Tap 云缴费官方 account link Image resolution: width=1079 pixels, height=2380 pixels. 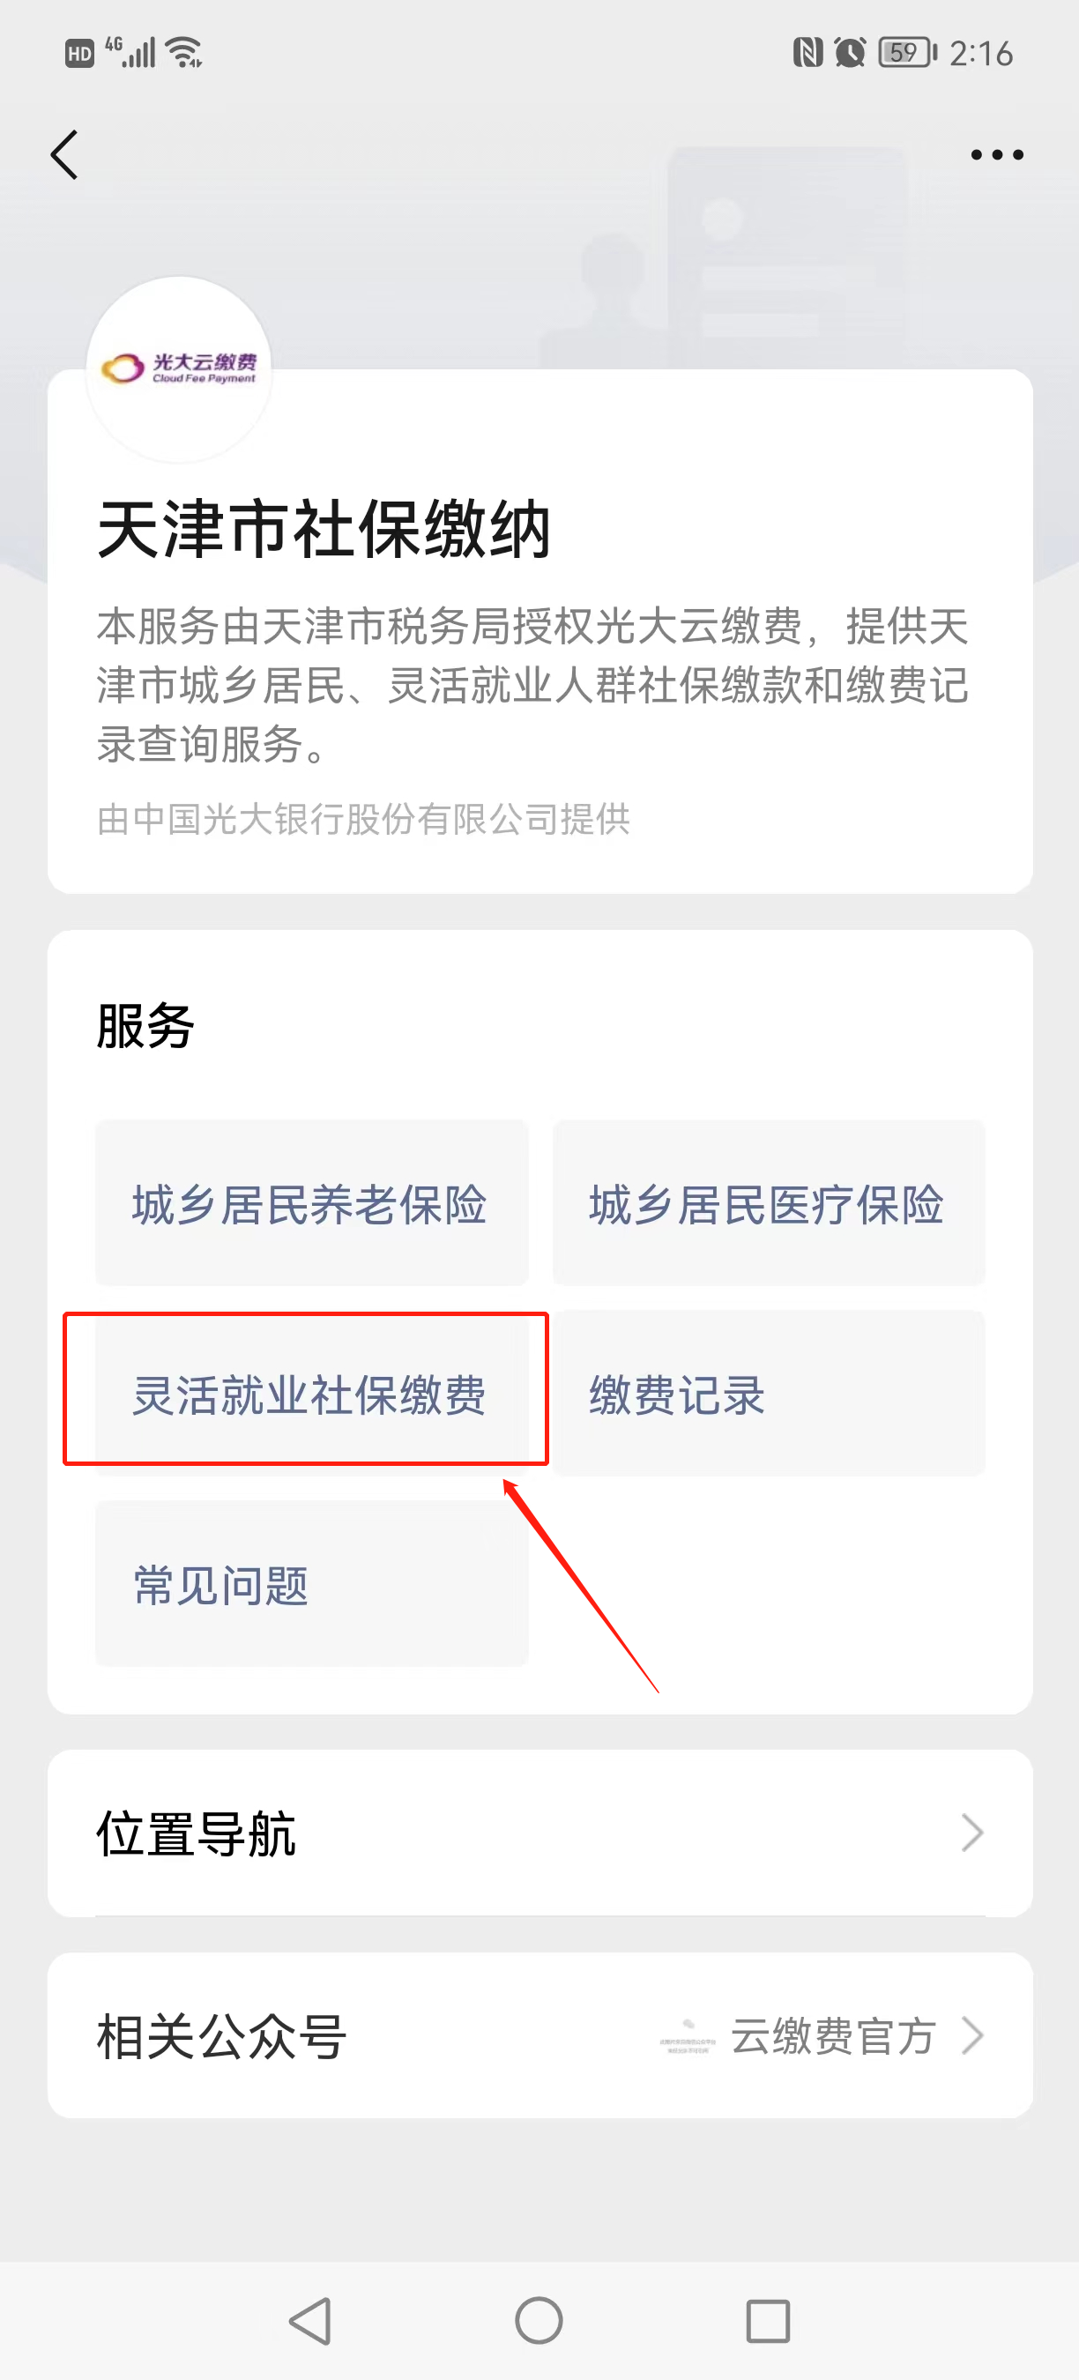click(833, 2035)
